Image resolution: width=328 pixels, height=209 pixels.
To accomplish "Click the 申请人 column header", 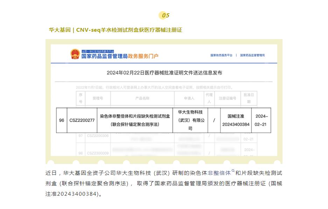I will pyautogui.click(x=189, y=98).
